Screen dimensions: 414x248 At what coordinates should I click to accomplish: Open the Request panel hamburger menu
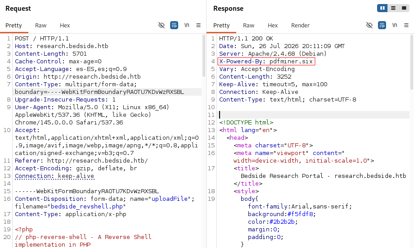(198, 25)
